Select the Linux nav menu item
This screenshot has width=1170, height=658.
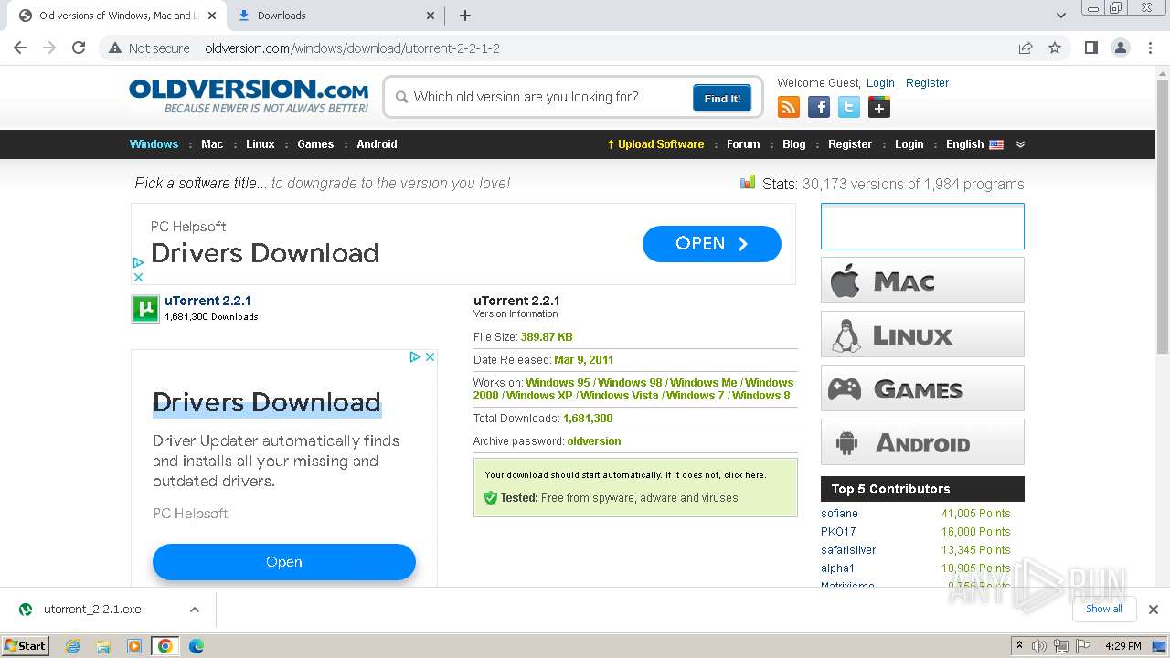261,144
